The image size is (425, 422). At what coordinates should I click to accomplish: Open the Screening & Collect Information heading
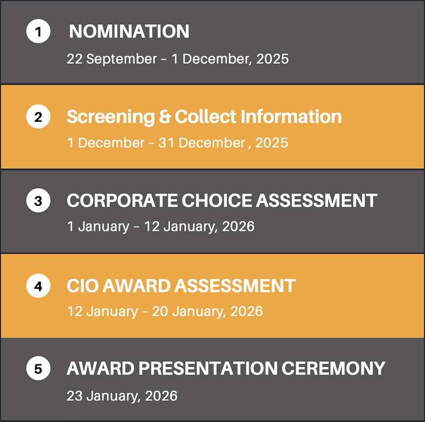[204, 117]
